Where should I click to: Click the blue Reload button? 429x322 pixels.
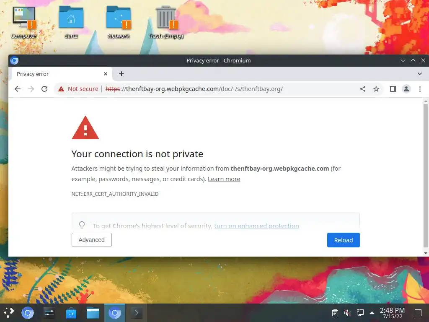pyautogui.click(x=344, y=240)
